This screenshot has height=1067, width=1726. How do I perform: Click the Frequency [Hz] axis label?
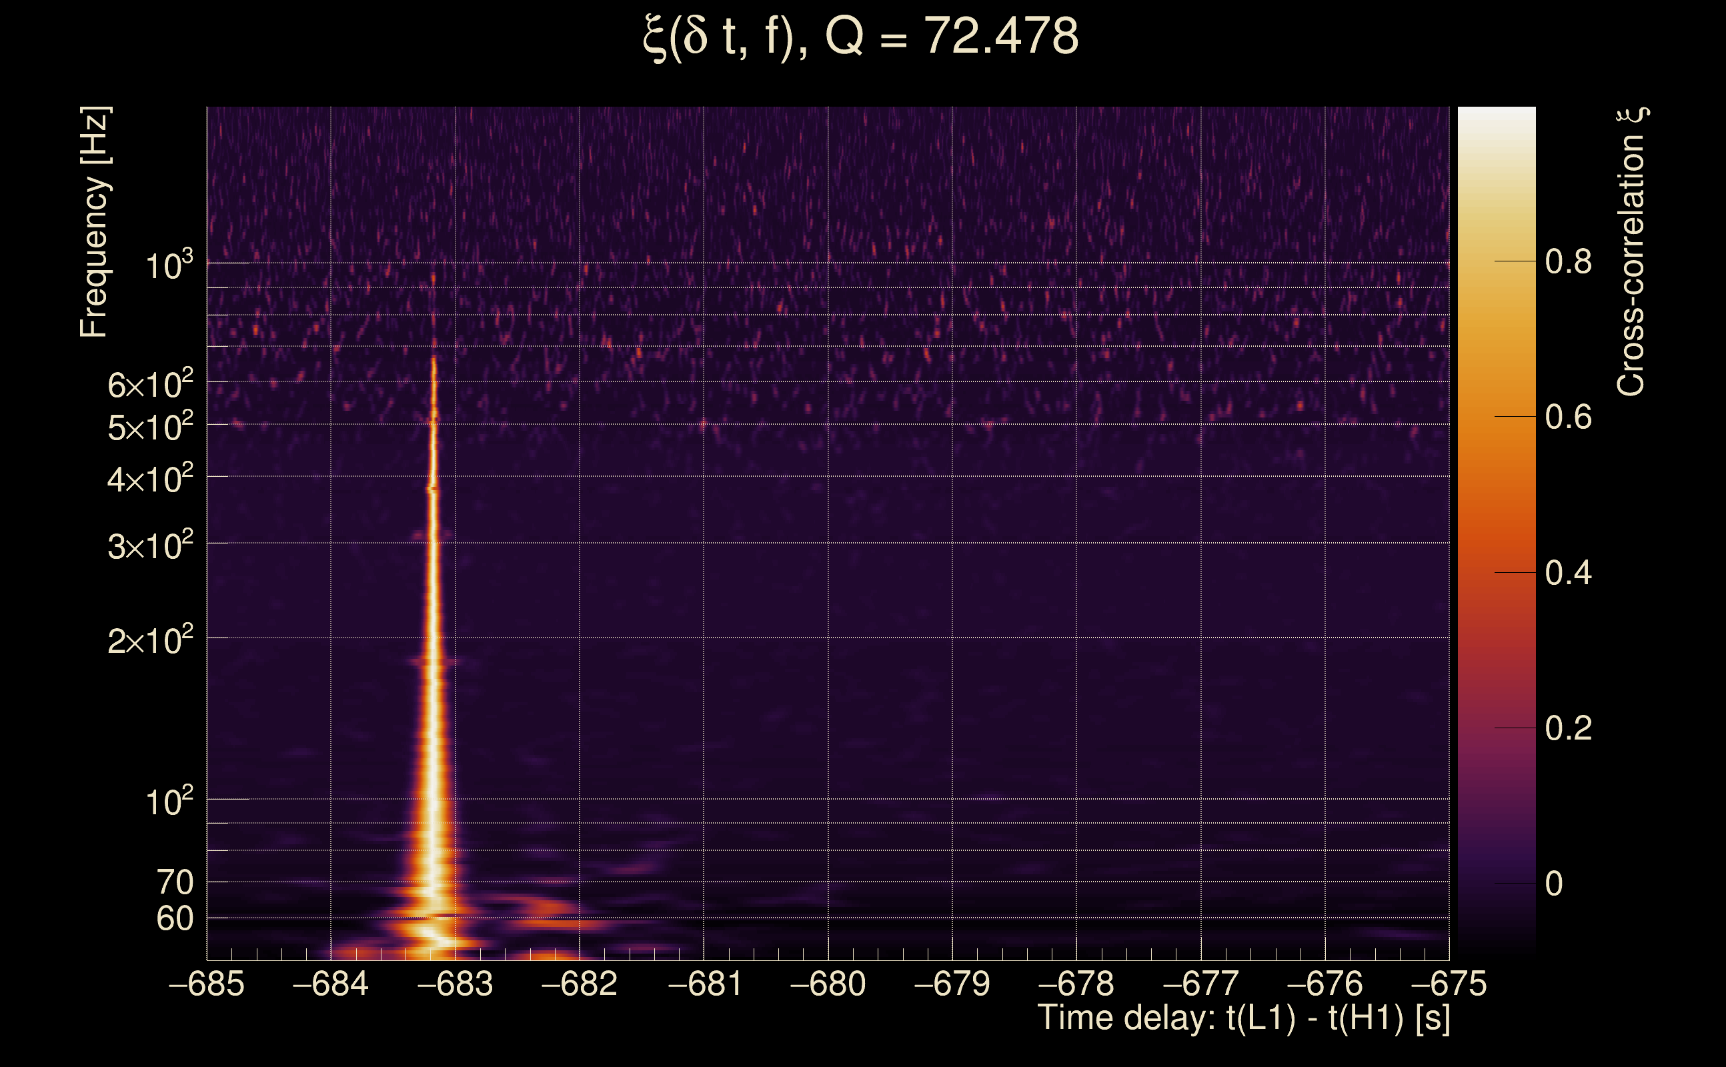point(95,222)
